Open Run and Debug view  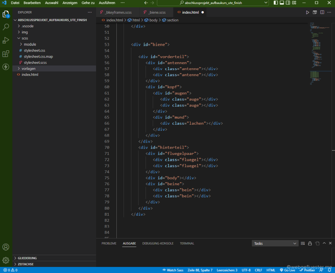[x=6, y=40]
